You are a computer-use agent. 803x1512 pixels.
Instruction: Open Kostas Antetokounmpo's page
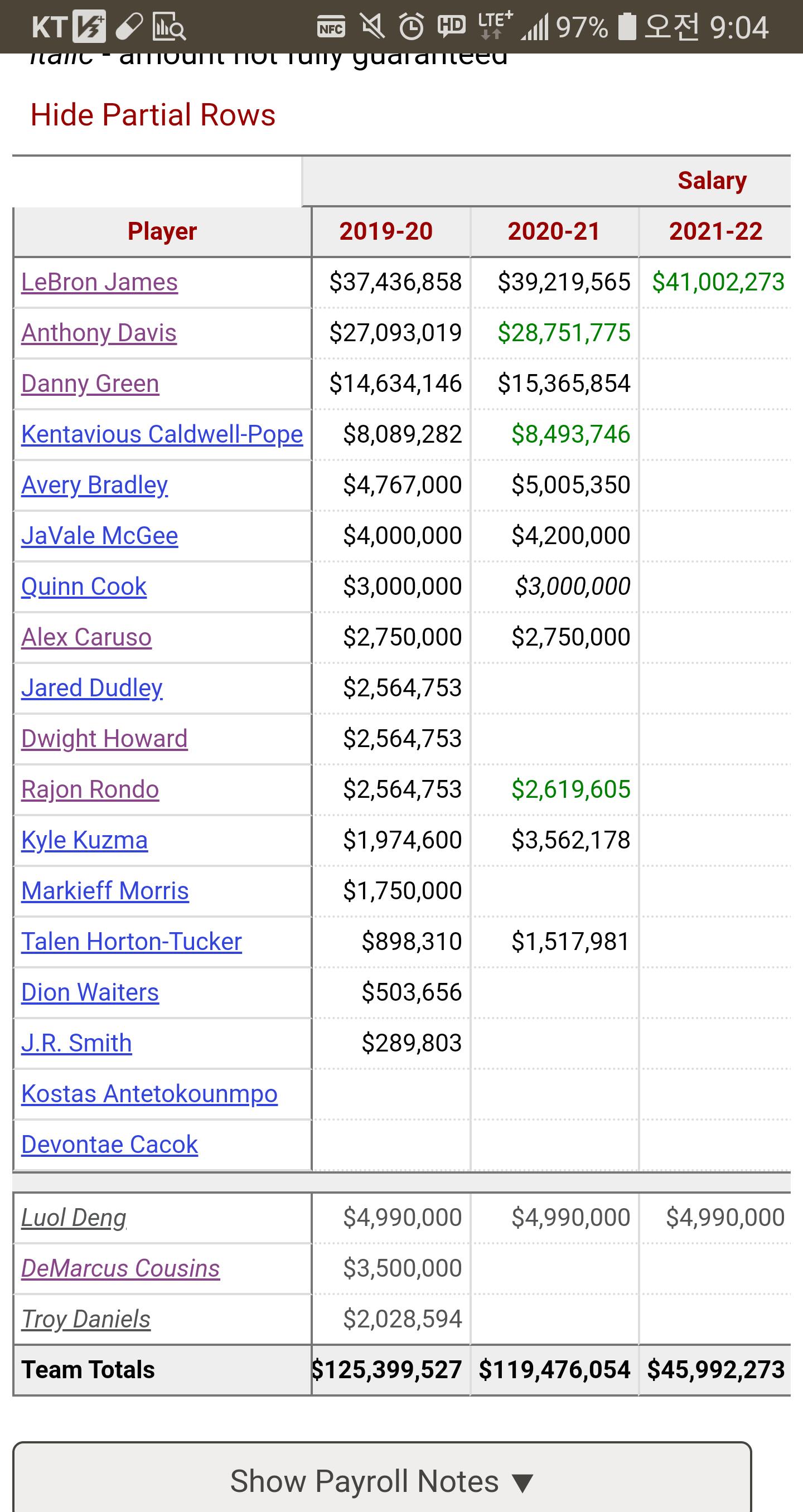[x=149, y=1093]
